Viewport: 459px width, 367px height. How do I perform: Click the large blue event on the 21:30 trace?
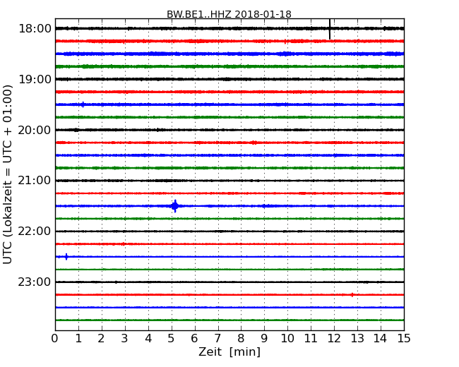175,206
